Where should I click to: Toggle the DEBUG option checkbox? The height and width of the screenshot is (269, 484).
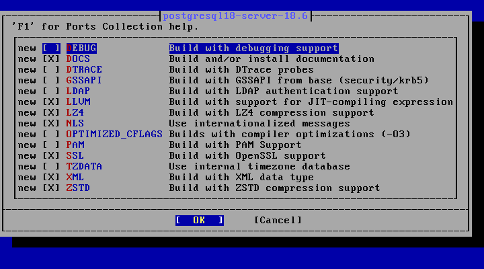[51, 48]
